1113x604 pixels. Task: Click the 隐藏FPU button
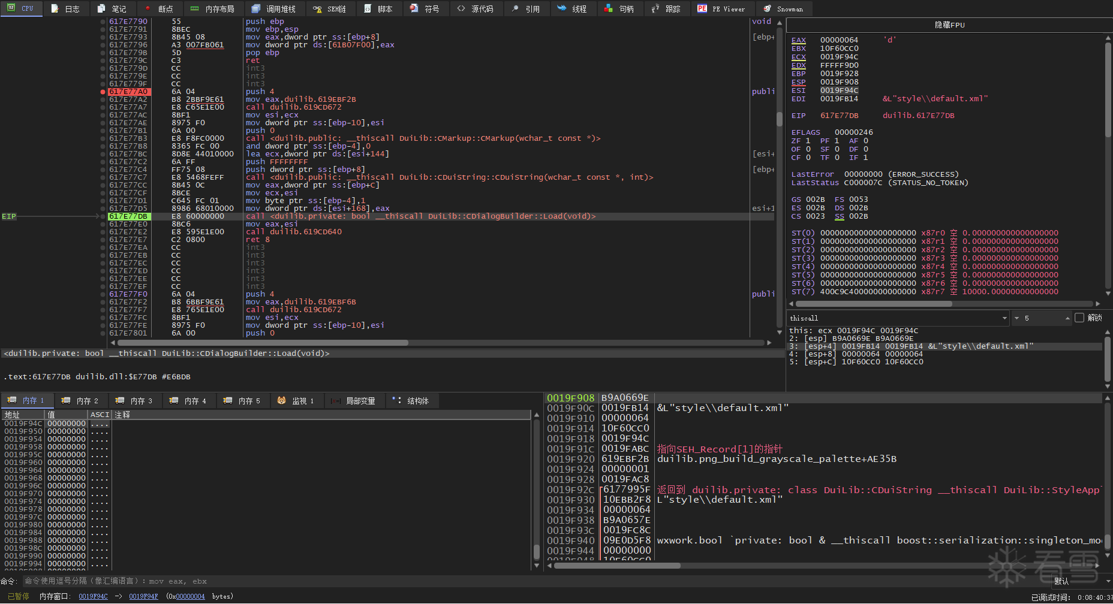pos(949,25)
